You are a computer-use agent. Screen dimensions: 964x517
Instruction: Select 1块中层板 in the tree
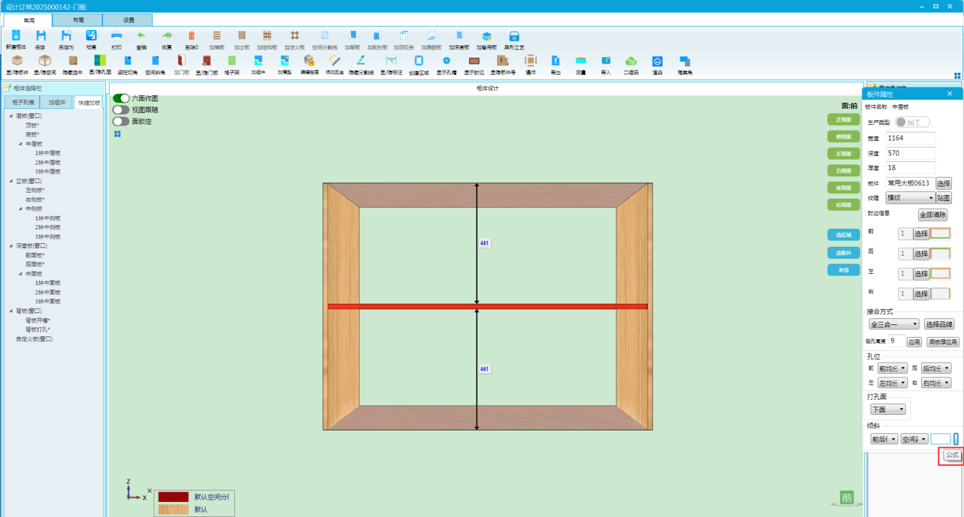48,153
